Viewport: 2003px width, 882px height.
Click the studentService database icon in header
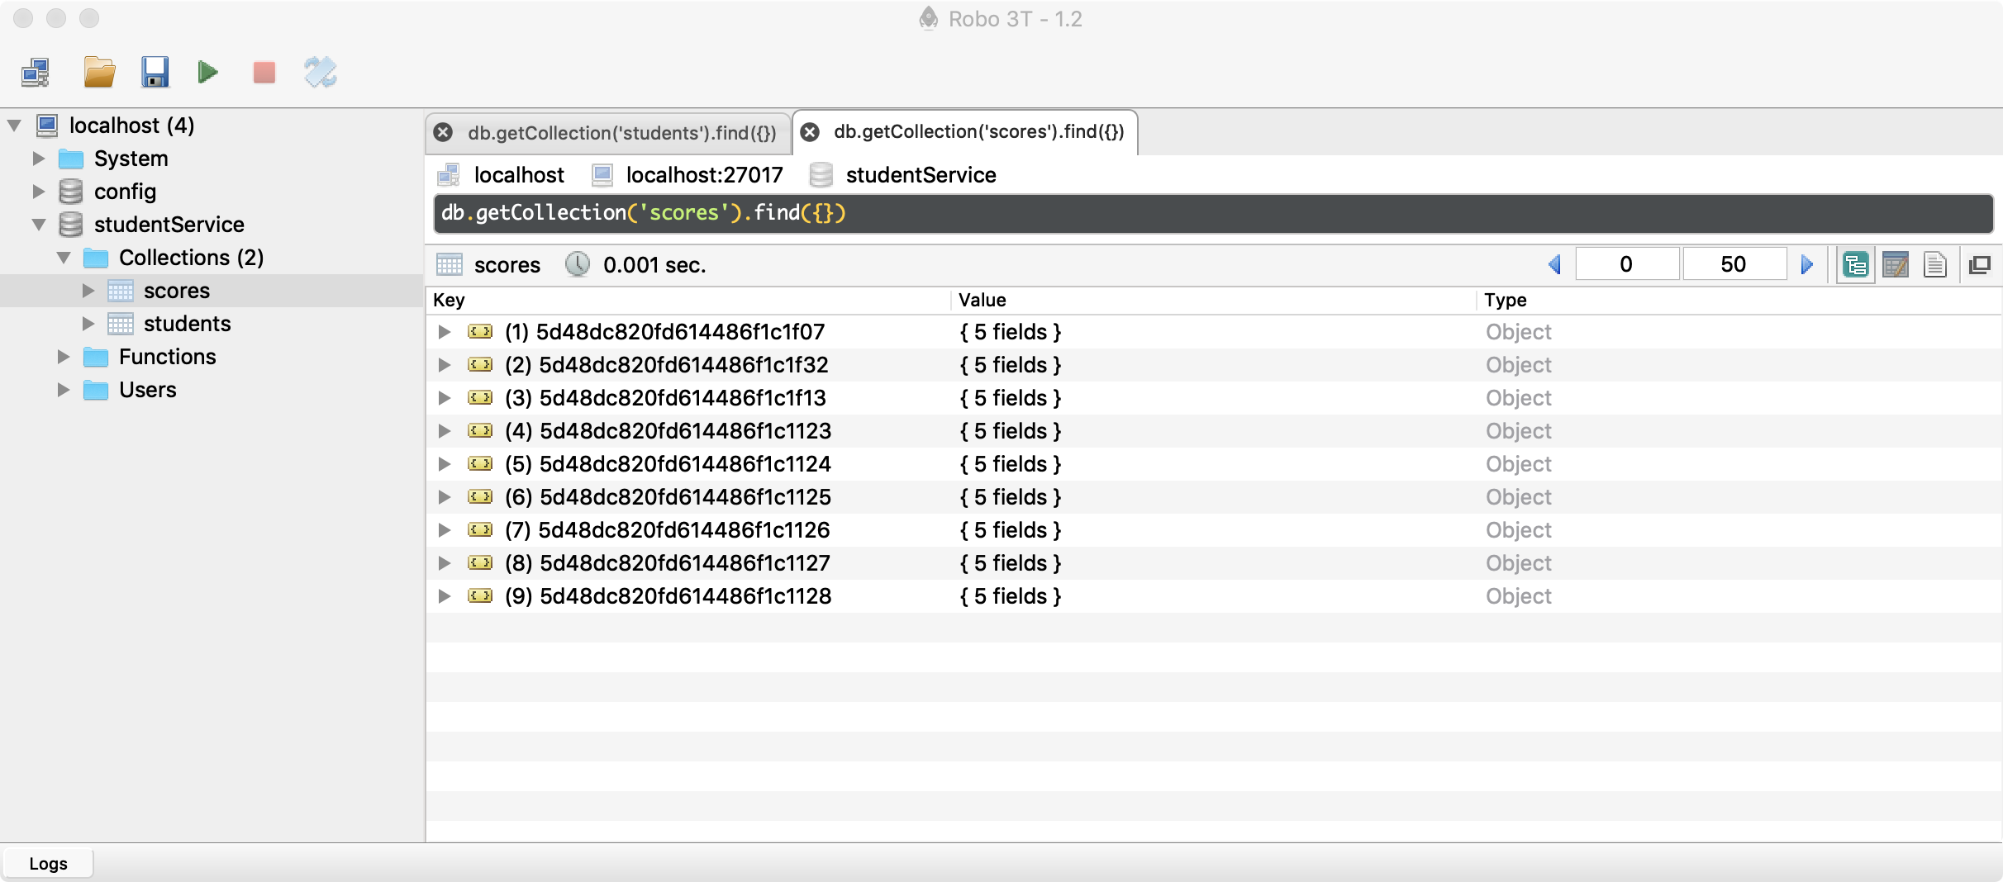pos(821,175)
